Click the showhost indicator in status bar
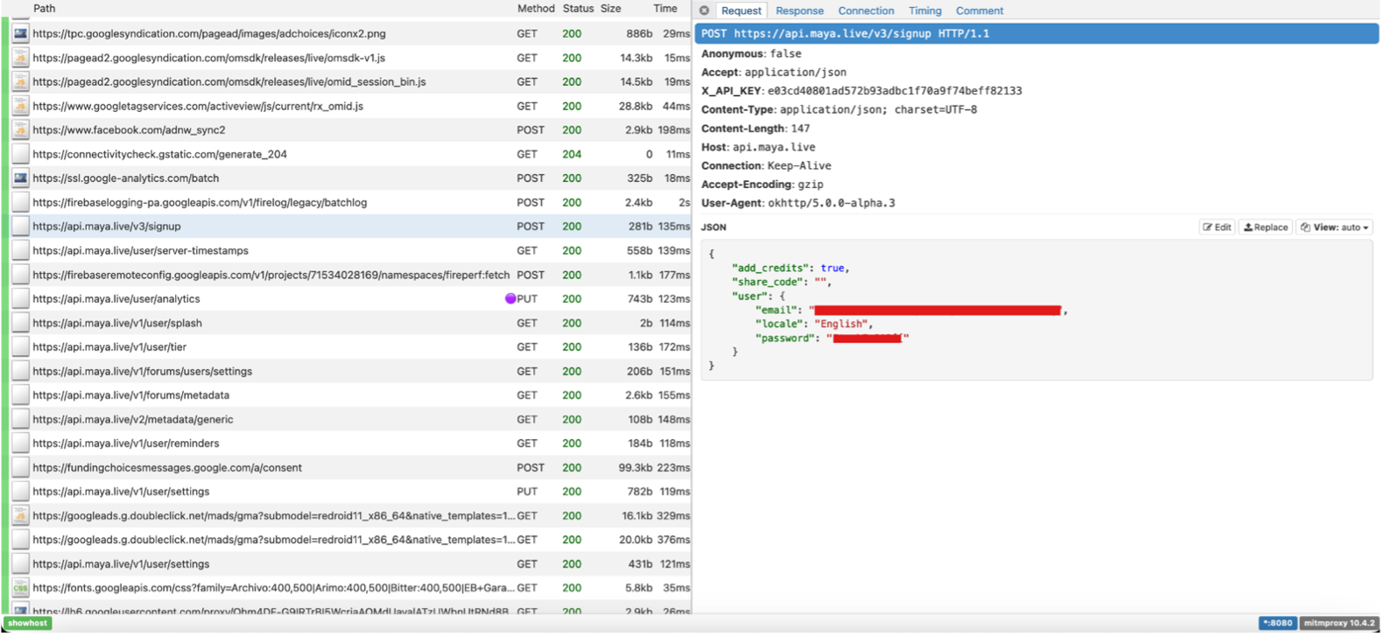This screenshot has height=636, width=1385. [28, 623]
